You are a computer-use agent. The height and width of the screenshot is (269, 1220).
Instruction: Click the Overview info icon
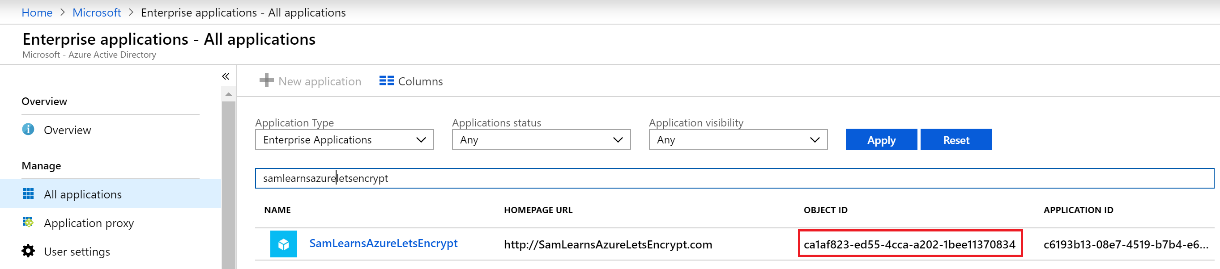pyautogui.click(x=28, y=130)
